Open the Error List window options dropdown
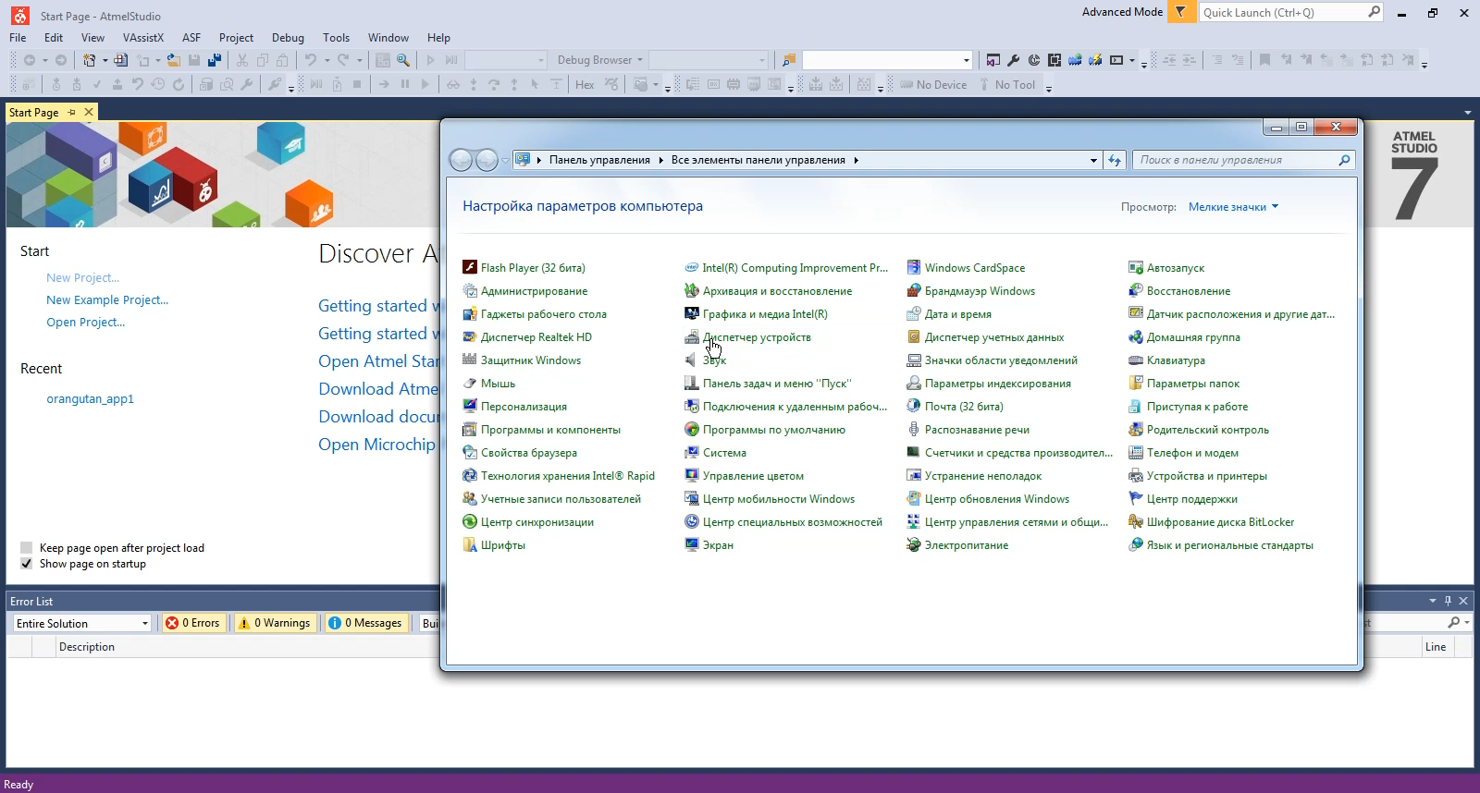The image size is (1480, 793). click(1433, 601)
